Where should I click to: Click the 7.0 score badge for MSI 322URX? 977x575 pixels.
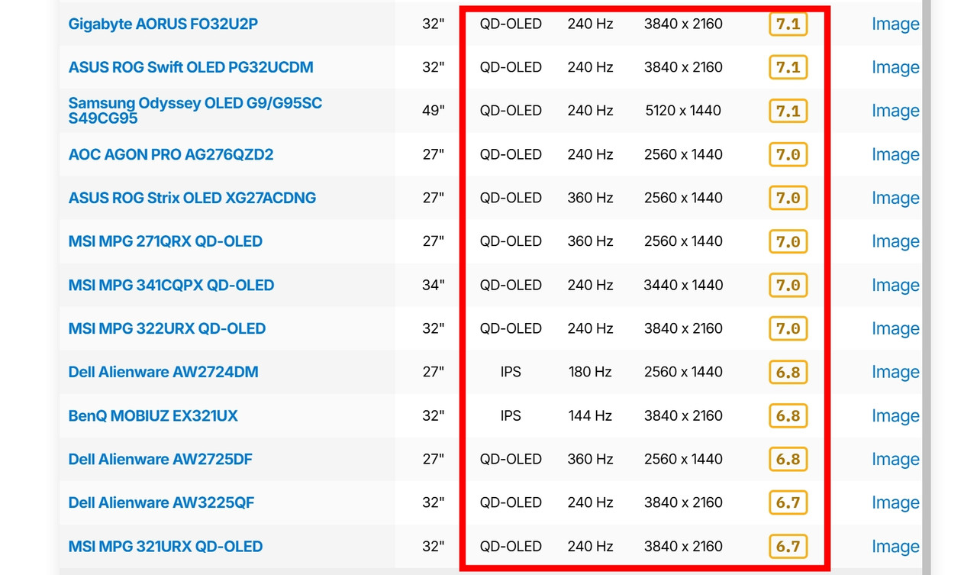[x=788, y=328]
